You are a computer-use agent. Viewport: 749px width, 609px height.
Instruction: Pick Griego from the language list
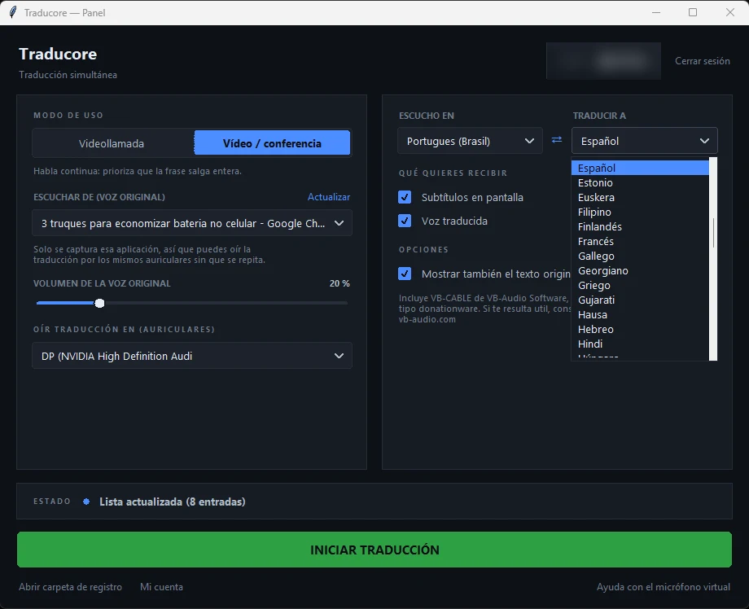(640, 286)
